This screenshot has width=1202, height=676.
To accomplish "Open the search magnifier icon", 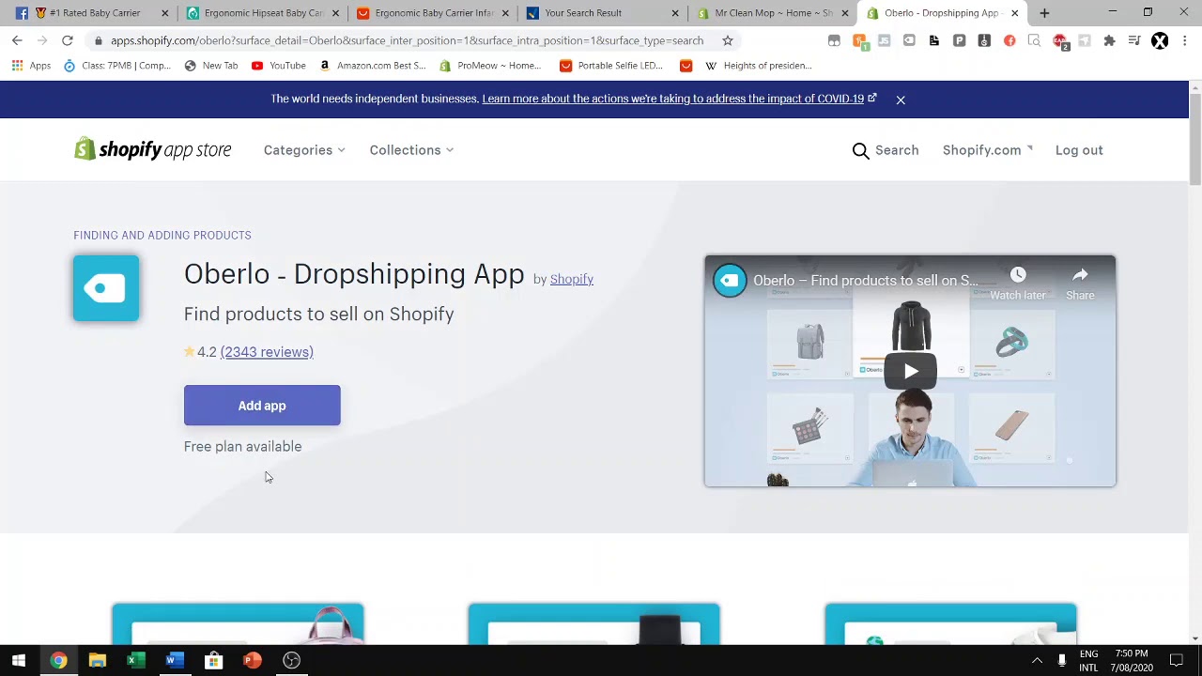I will 860,150.
